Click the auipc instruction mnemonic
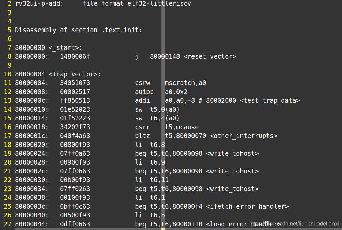This screenshot has width=342, height=230. [x=144, y=92]
